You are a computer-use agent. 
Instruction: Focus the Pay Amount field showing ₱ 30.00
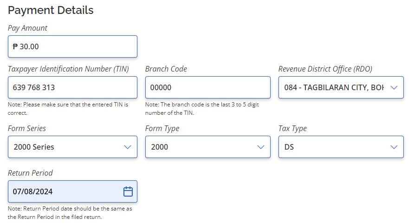coord(72,46)
